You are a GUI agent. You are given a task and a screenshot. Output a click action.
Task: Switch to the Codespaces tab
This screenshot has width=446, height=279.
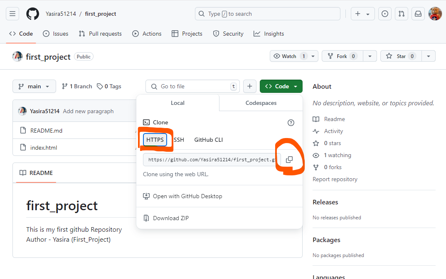coord(261,103)
